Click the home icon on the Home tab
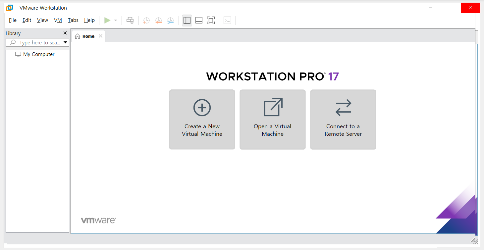 (78, 36)
